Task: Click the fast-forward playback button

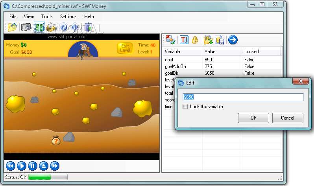Action: click(x=55, y=166)
